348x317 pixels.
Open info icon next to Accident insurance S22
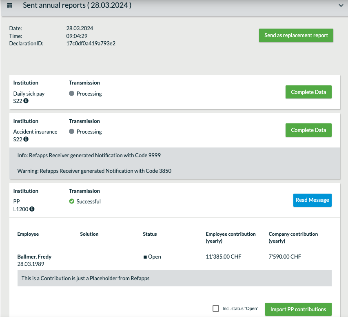(26, 139)
